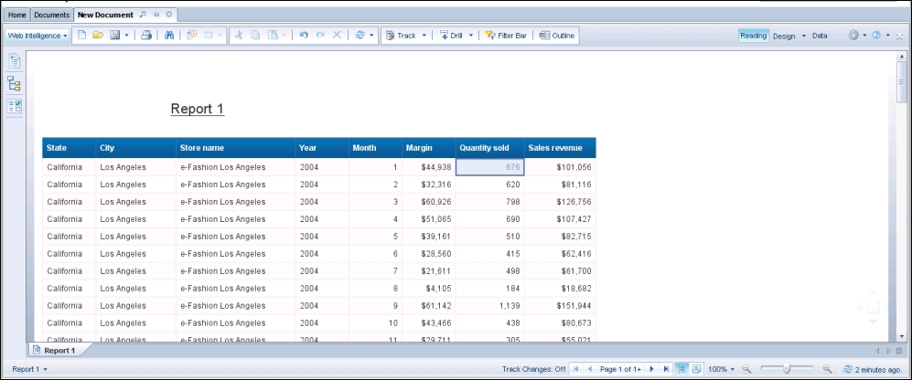The width and height of the screenshot is (912, 380).
Task: Go to the last page
Action: (x=666, y=369)
